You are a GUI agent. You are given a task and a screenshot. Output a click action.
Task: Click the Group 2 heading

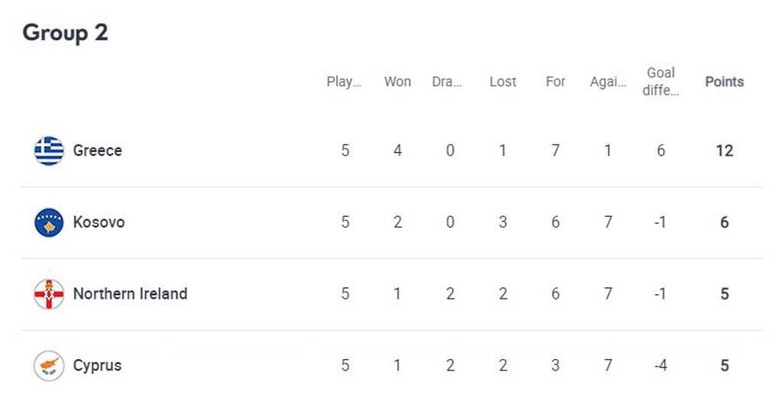(65, 32)
